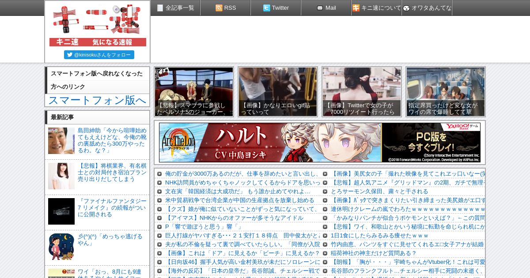Open かみなりパンチが似合うポケモン headline
Viewport: 530px width, 278px height.
(408, 218)
